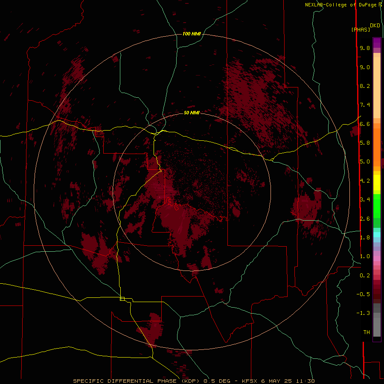This screenshot has width=384, height=384.
Task: Click the 50 NMI range ring label
Action: point(192,113)
